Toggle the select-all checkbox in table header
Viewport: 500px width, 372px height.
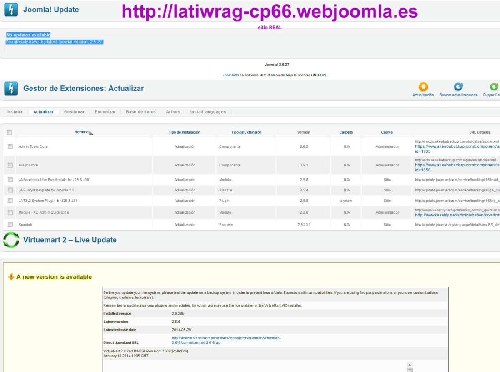tap(10, 132)
